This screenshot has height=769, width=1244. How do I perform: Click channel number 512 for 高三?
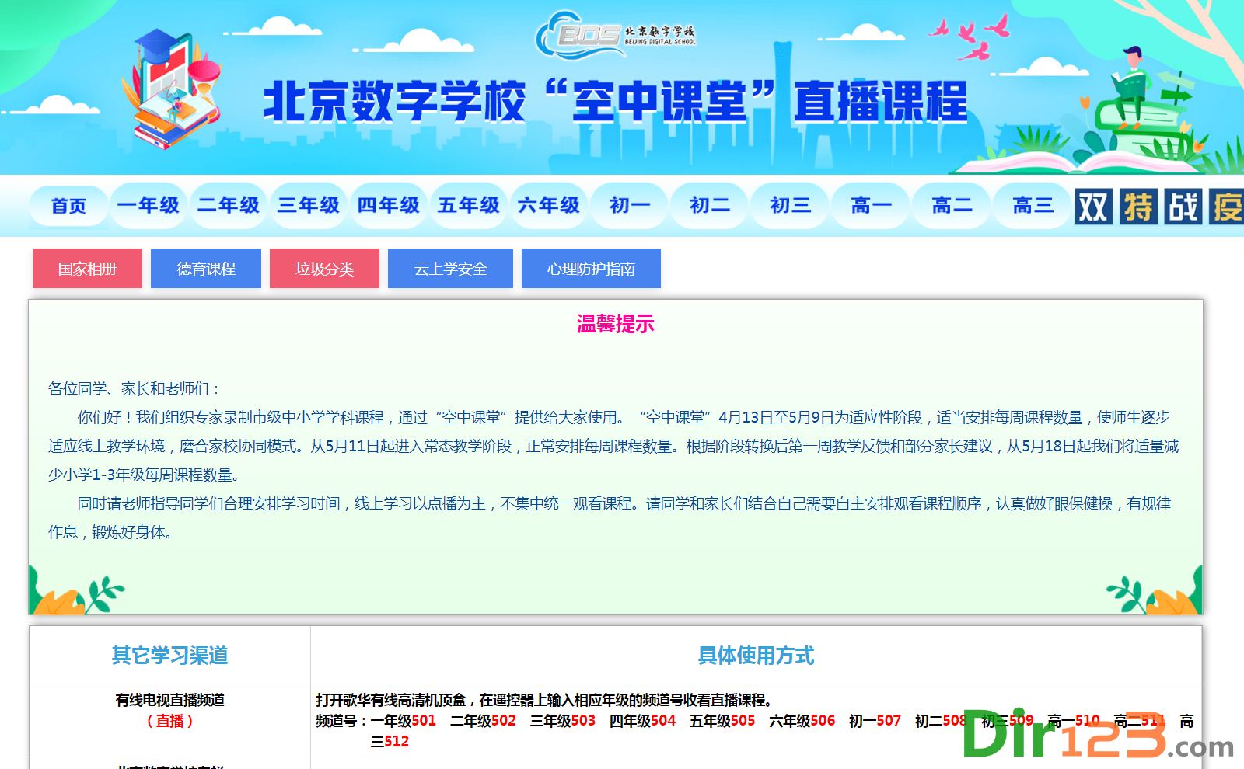[x=397, y=741]
